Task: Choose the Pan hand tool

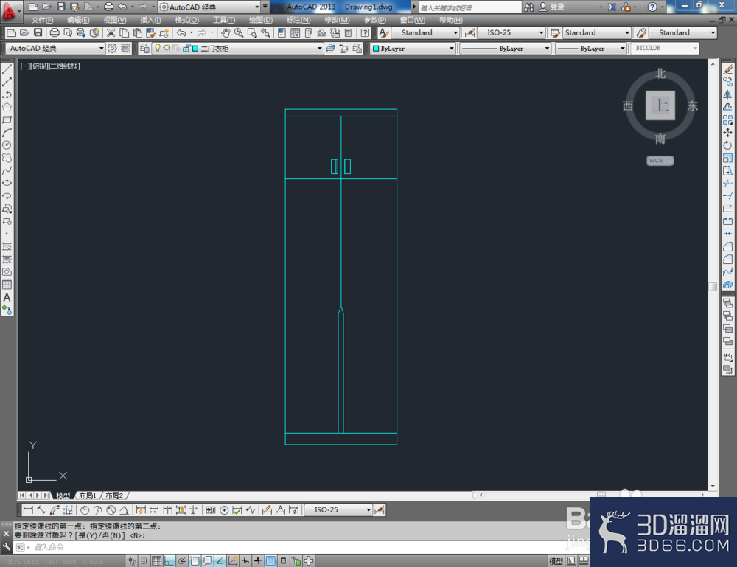Action: coord(226,33)
